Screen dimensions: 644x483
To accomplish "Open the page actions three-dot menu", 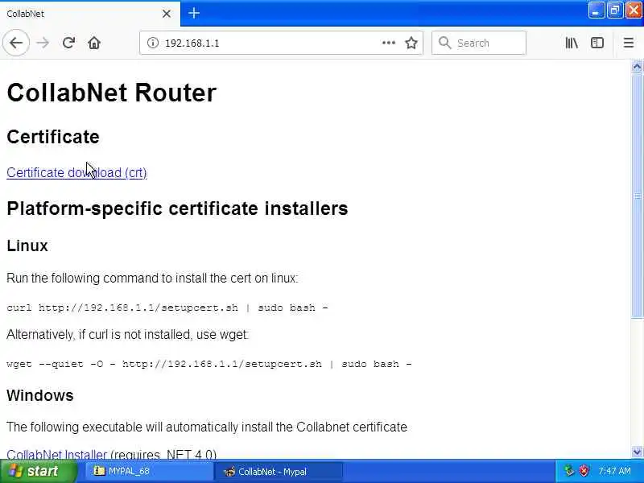I will [x=389, y=43].
